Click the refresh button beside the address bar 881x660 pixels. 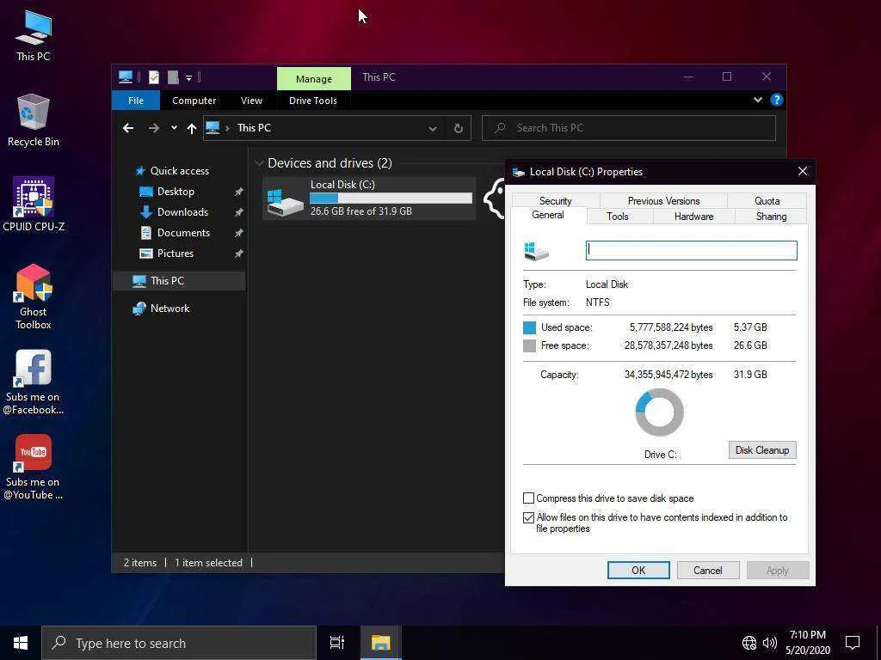click(x=458, y=129)
